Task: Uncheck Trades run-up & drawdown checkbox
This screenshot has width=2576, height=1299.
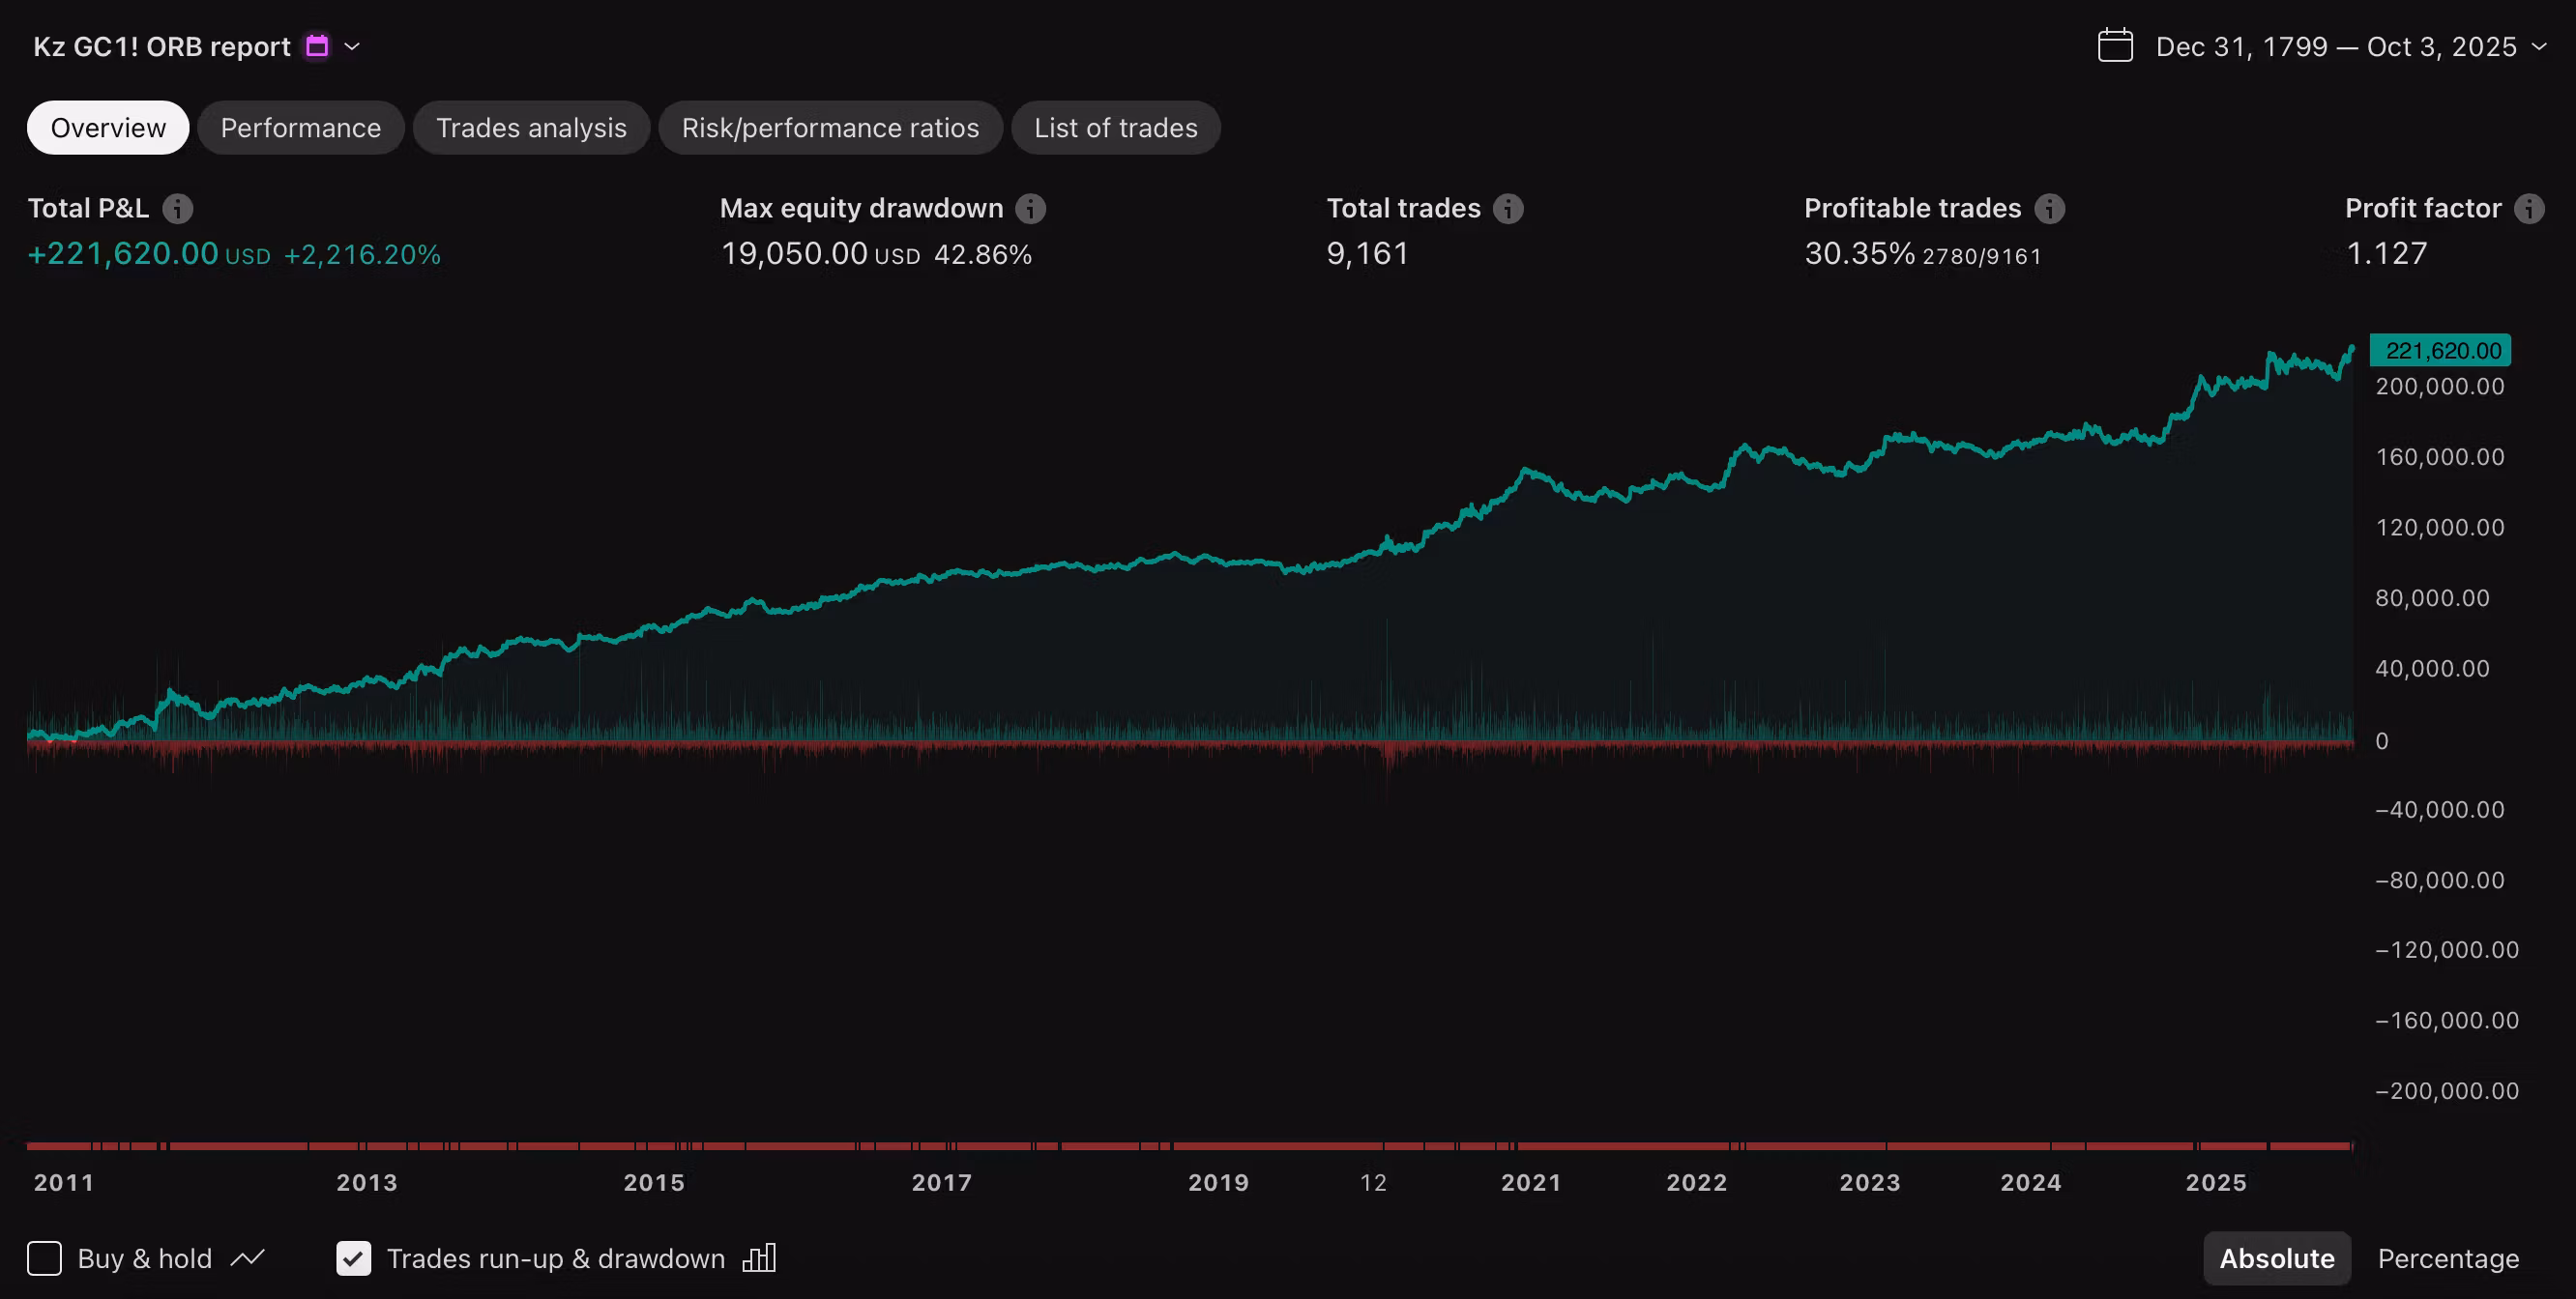Action: point(353,1258)
